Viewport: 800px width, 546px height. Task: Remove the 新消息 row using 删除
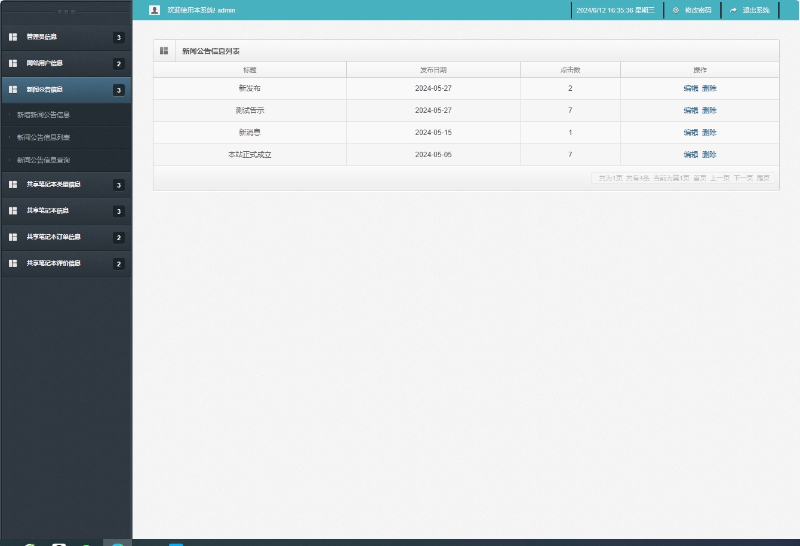pos(709,133)
